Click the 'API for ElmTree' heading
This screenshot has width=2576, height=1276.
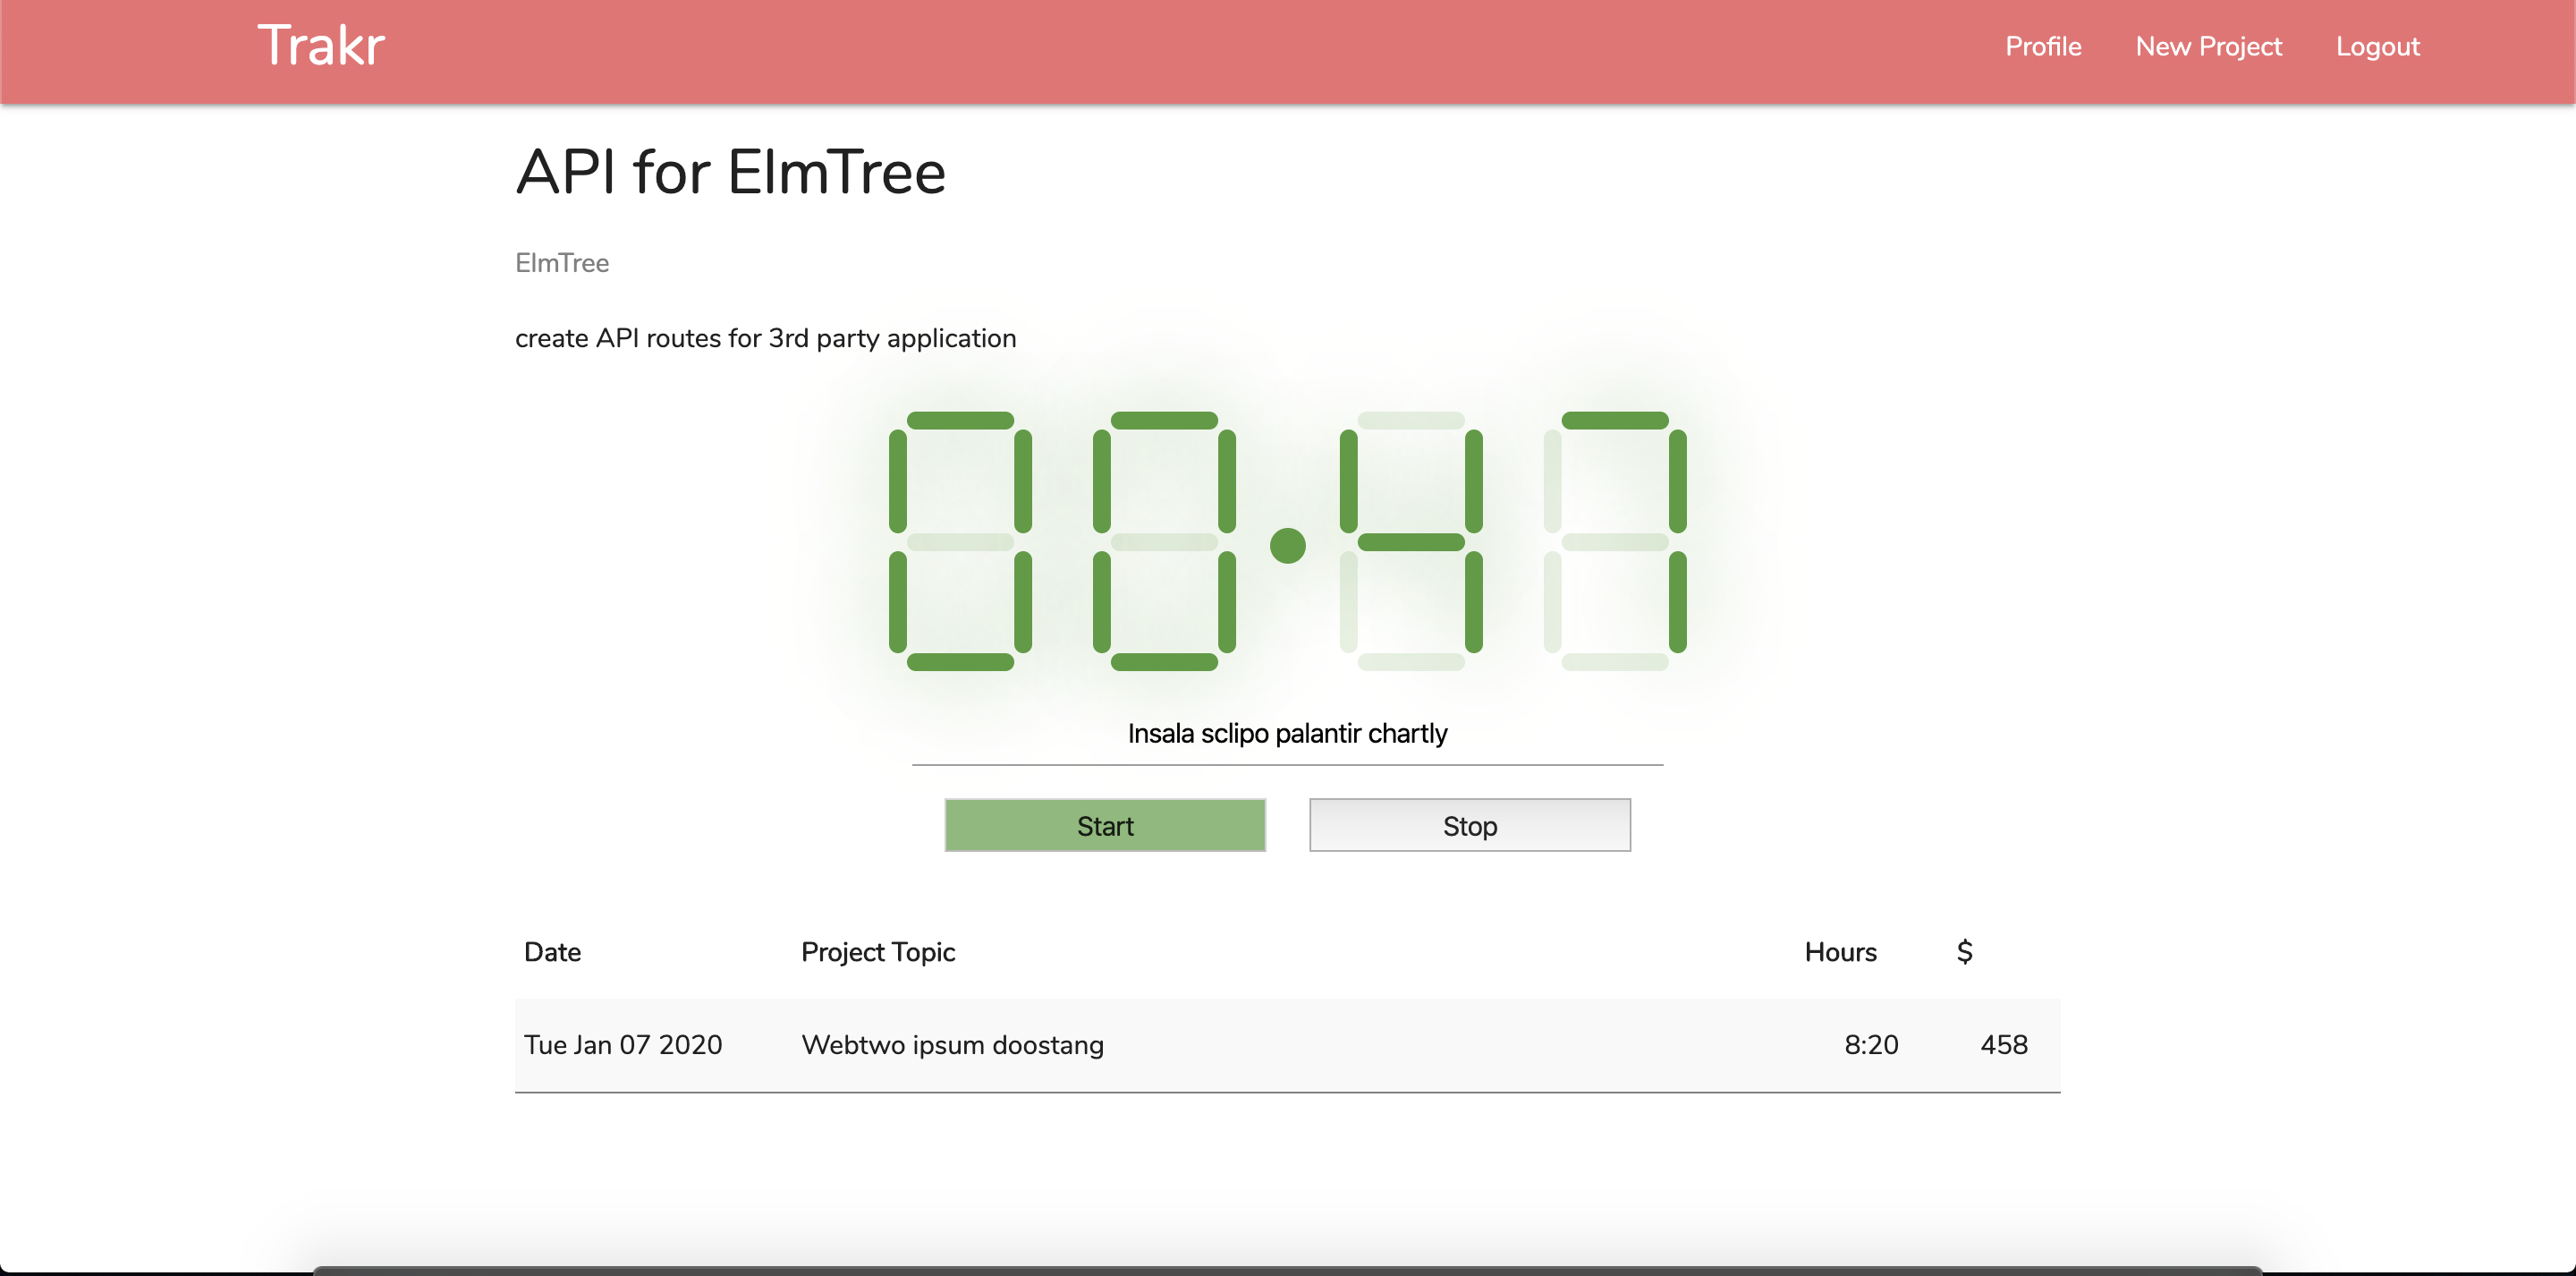730,171
